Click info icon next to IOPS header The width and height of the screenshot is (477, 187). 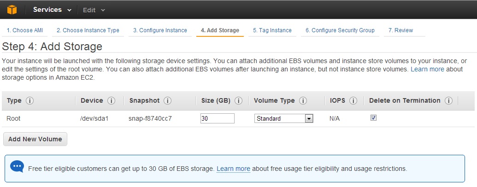point(353,101)
